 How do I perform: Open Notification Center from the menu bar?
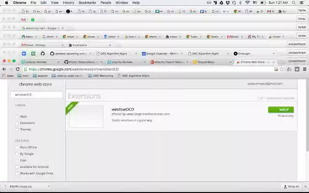coord(301,2)
